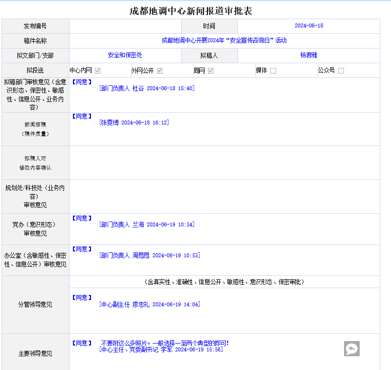Click the 稿件名称 label cell

coord(35,41)
